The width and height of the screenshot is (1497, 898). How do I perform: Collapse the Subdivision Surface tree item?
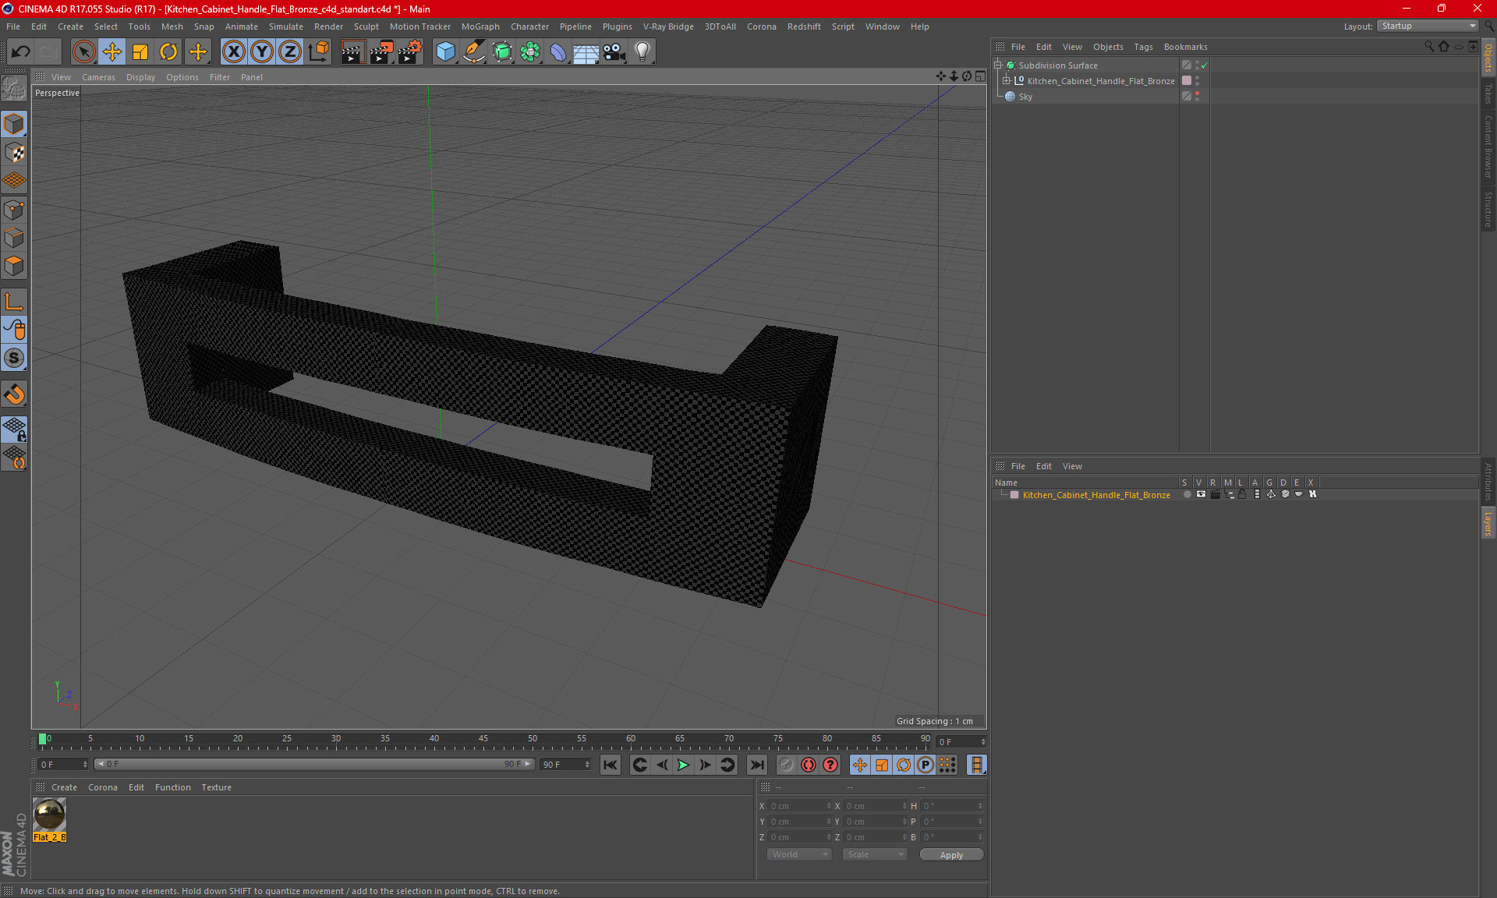[997, 65]
